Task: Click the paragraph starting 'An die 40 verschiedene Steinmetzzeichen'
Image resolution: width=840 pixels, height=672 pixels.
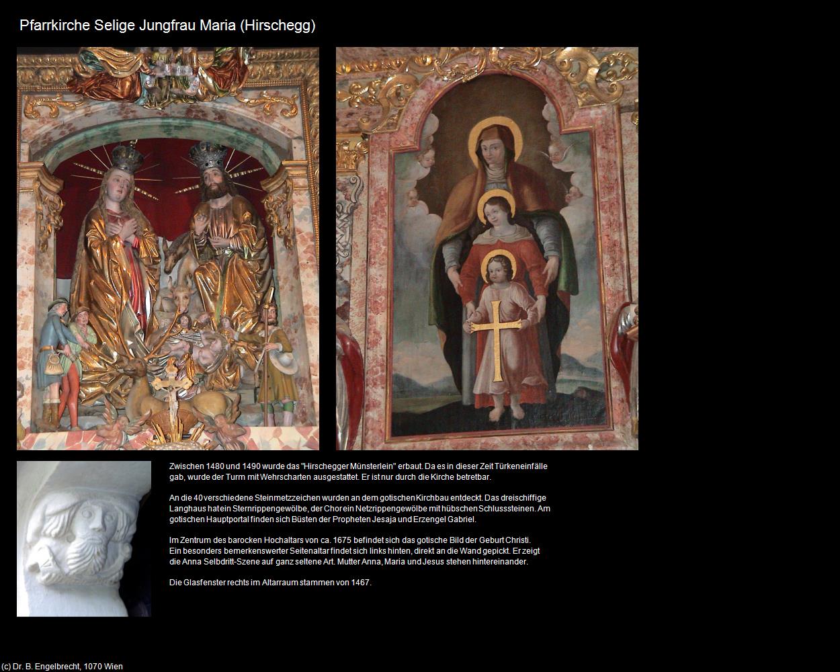Action: coord(360,509)
